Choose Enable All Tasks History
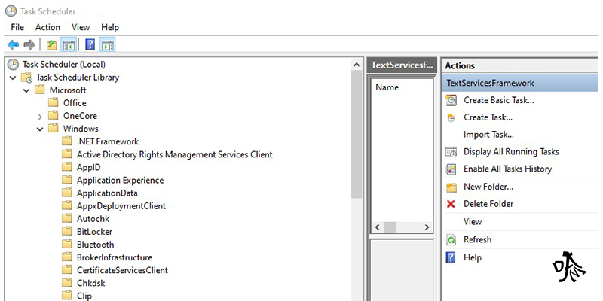 [507, 169]
